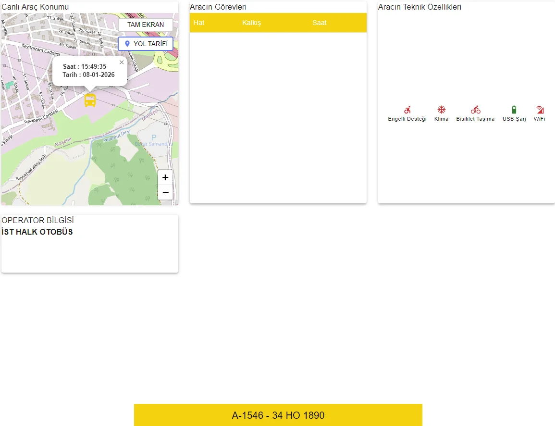Open the map with TAM EKRAN
This screenshot has width=555, height=426.
pos(145,25)
